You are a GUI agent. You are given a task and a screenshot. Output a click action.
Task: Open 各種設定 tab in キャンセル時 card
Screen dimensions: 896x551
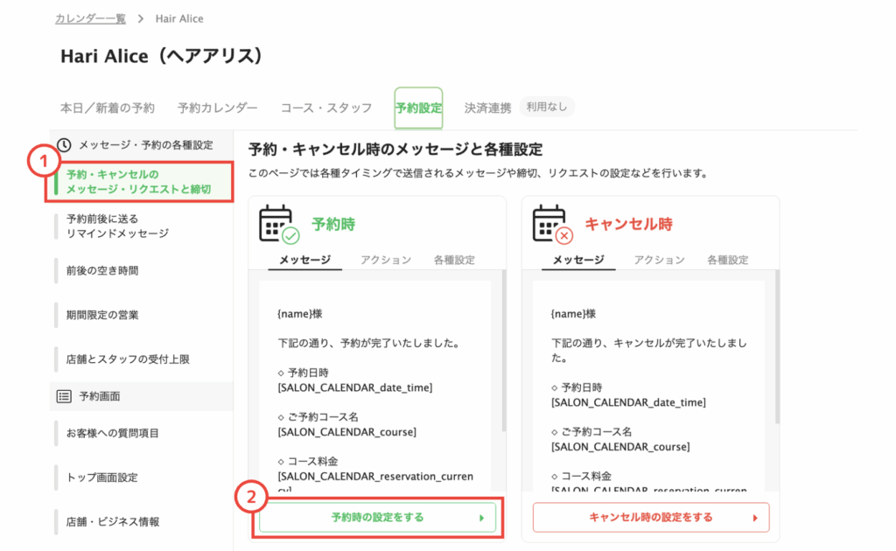click(x=727, y=260)
